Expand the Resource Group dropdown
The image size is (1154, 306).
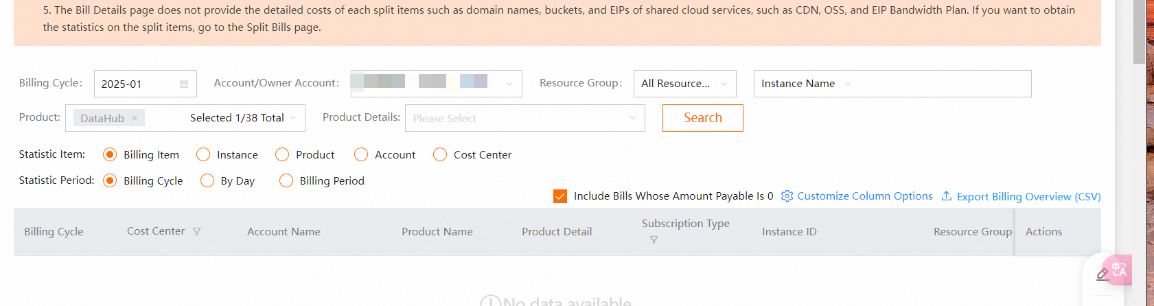[684, 84]
